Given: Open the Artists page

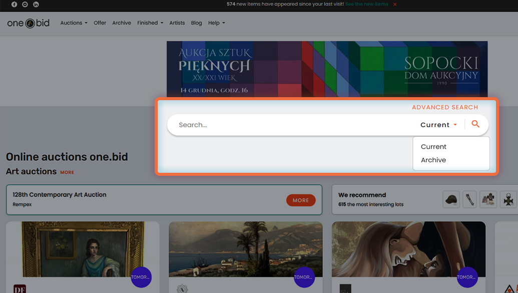Looking at the screenshot, I should [x=177, y=23].
